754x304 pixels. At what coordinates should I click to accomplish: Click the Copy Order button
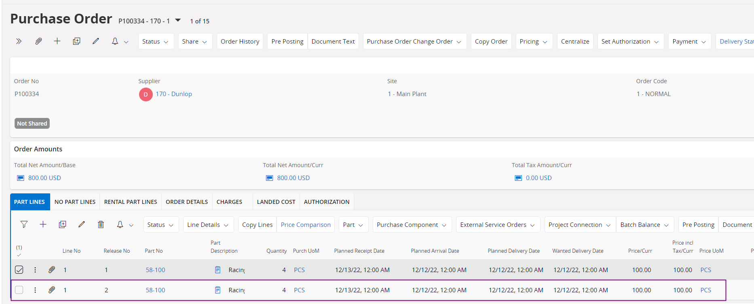(x=491, y=41)
